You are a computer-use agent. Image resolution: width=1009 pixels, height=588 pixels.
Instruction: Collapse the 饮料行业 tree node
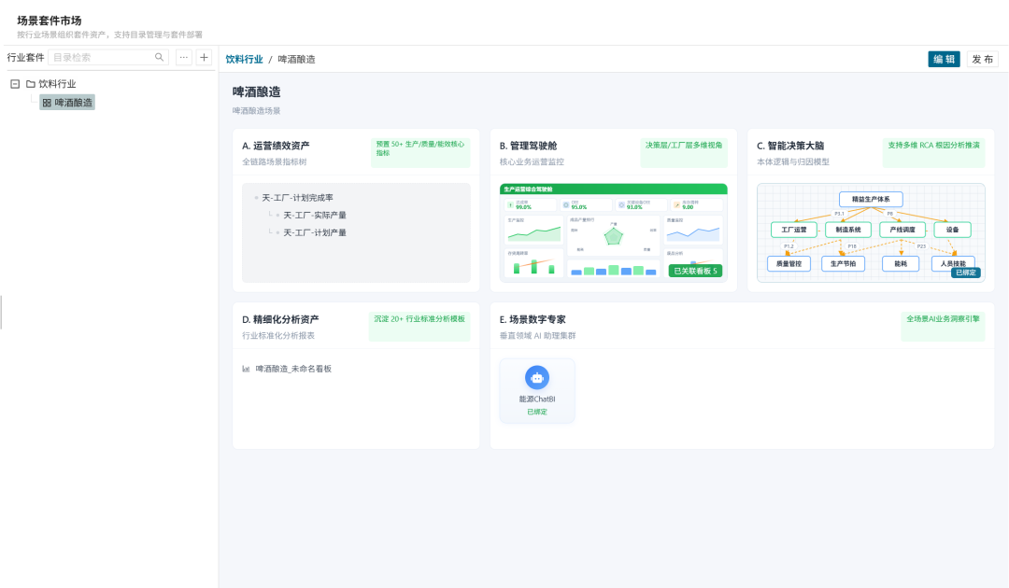[x=15, y=84]
